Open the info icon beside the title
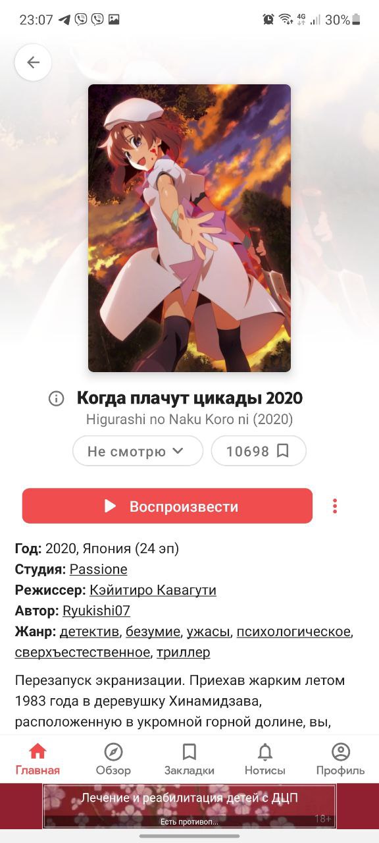Viewport: 379px width, 843px height. tap(56, 398)
